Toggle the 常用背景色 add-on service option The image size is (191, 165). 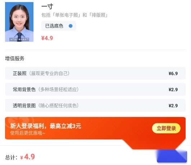[x=95, y=90]
